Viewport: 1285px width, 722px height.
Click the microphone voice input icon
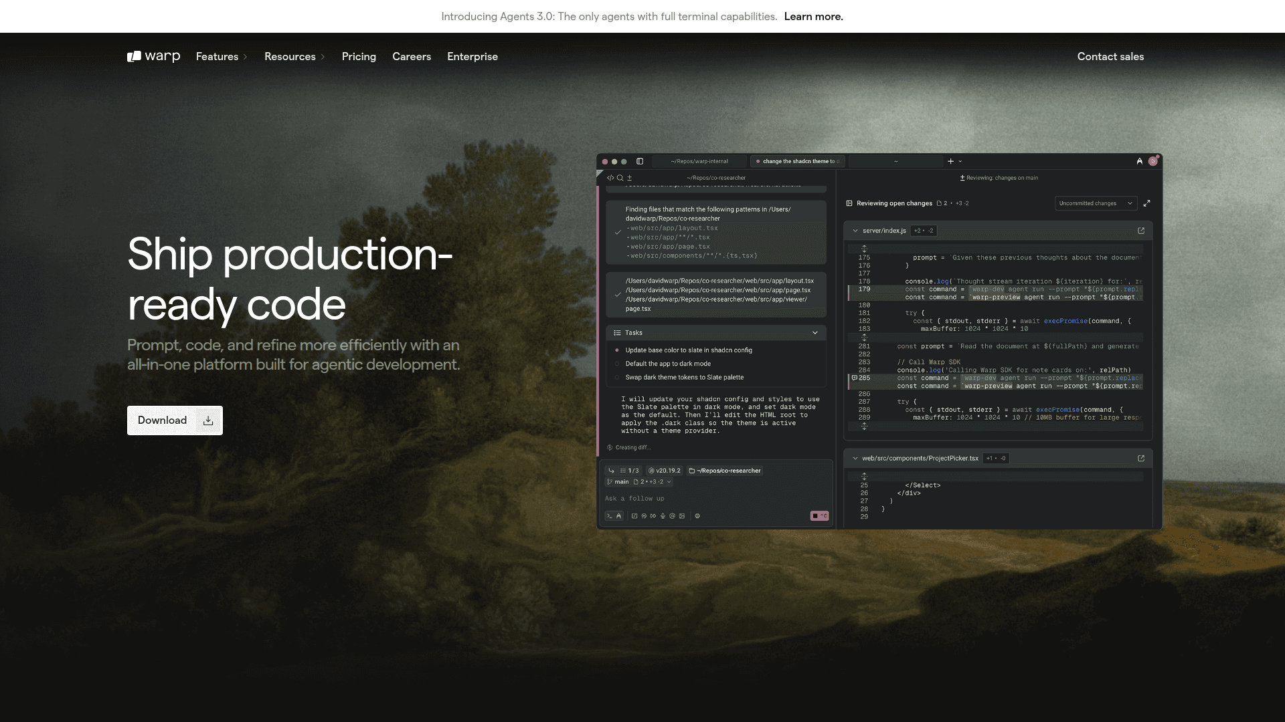pyautogui.click(x=663, y=516)
